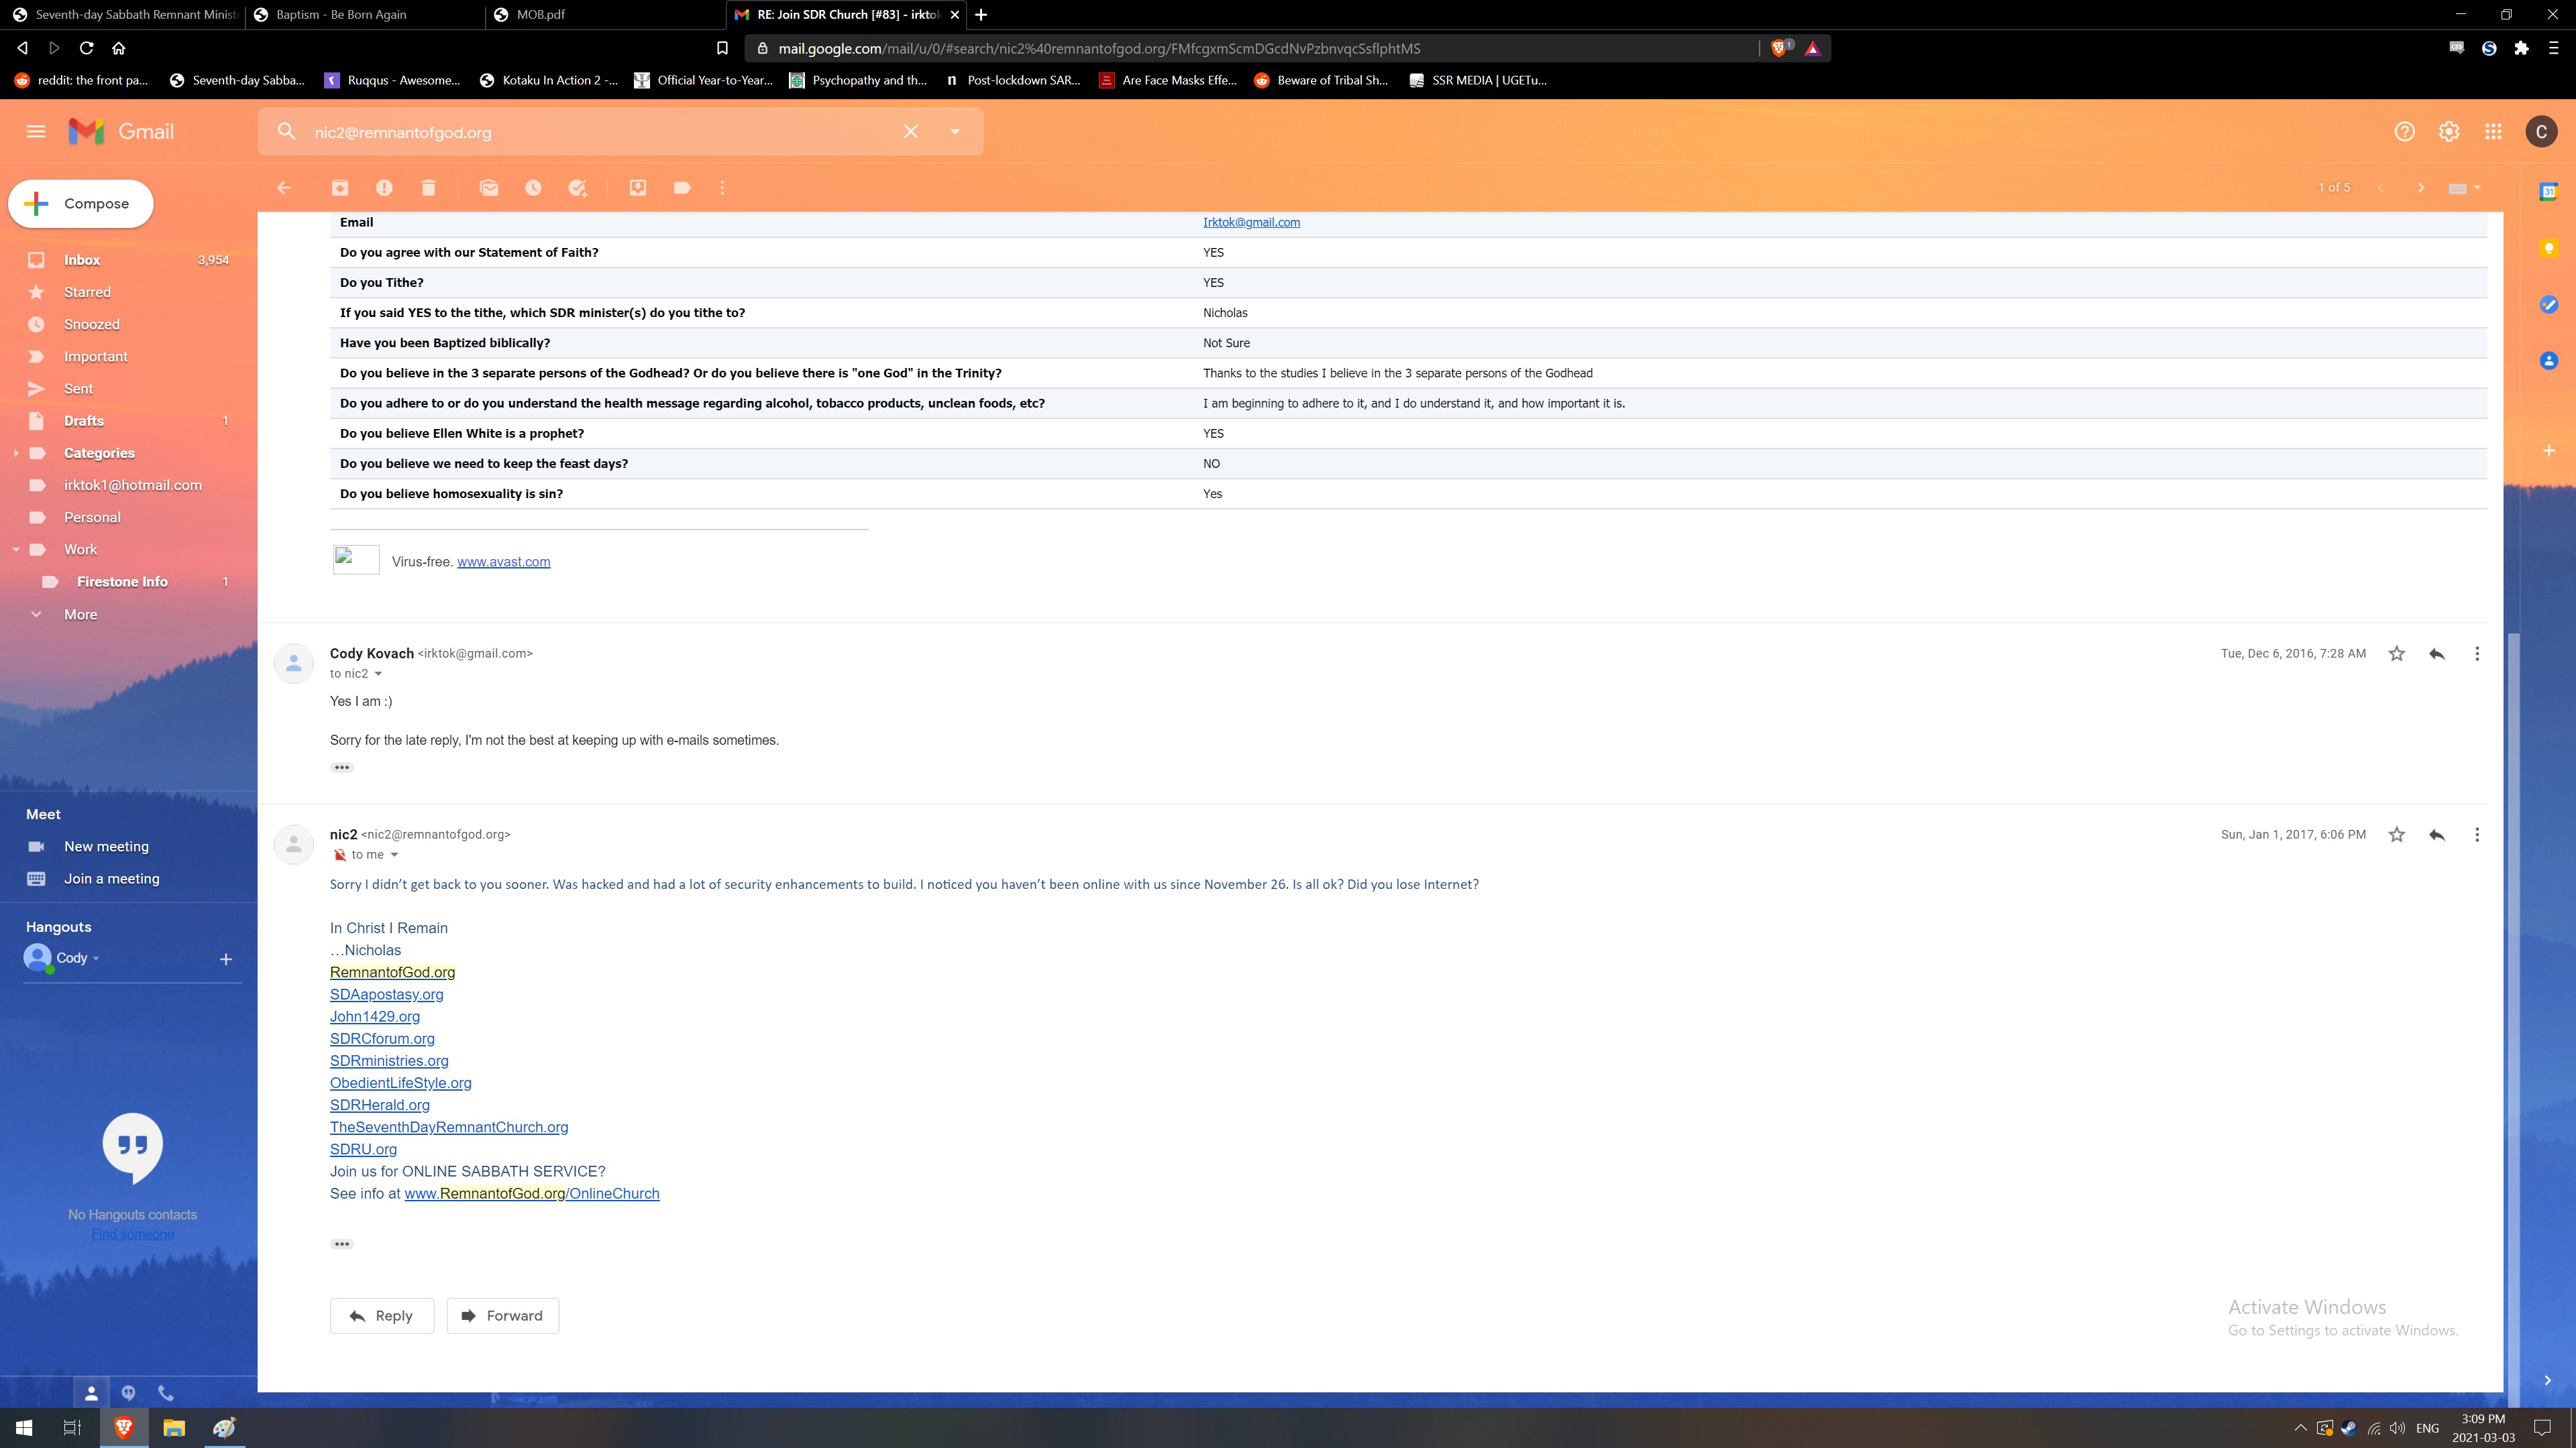Click into the Gmail search field

[600, 132]
